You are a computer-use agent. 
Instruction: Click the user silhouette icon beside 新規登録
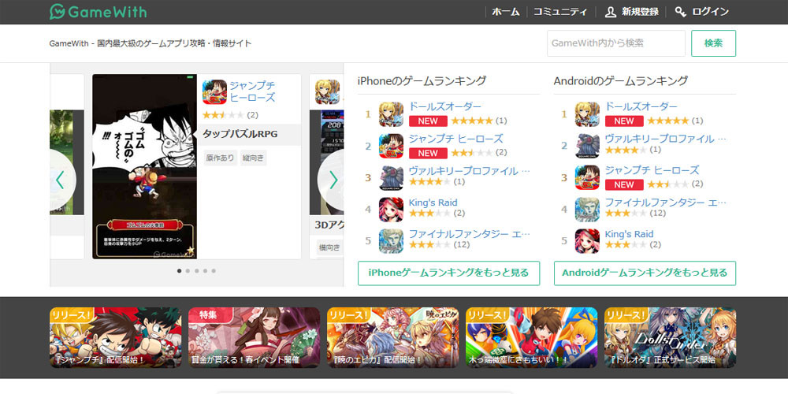pos(611,12)
